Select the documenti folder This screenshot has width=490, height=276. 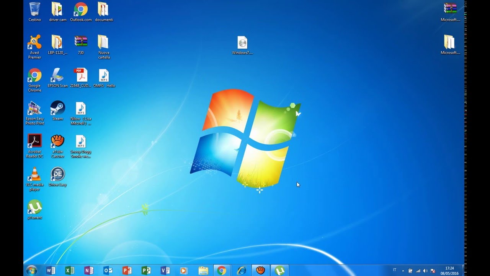tap(104, 12)
